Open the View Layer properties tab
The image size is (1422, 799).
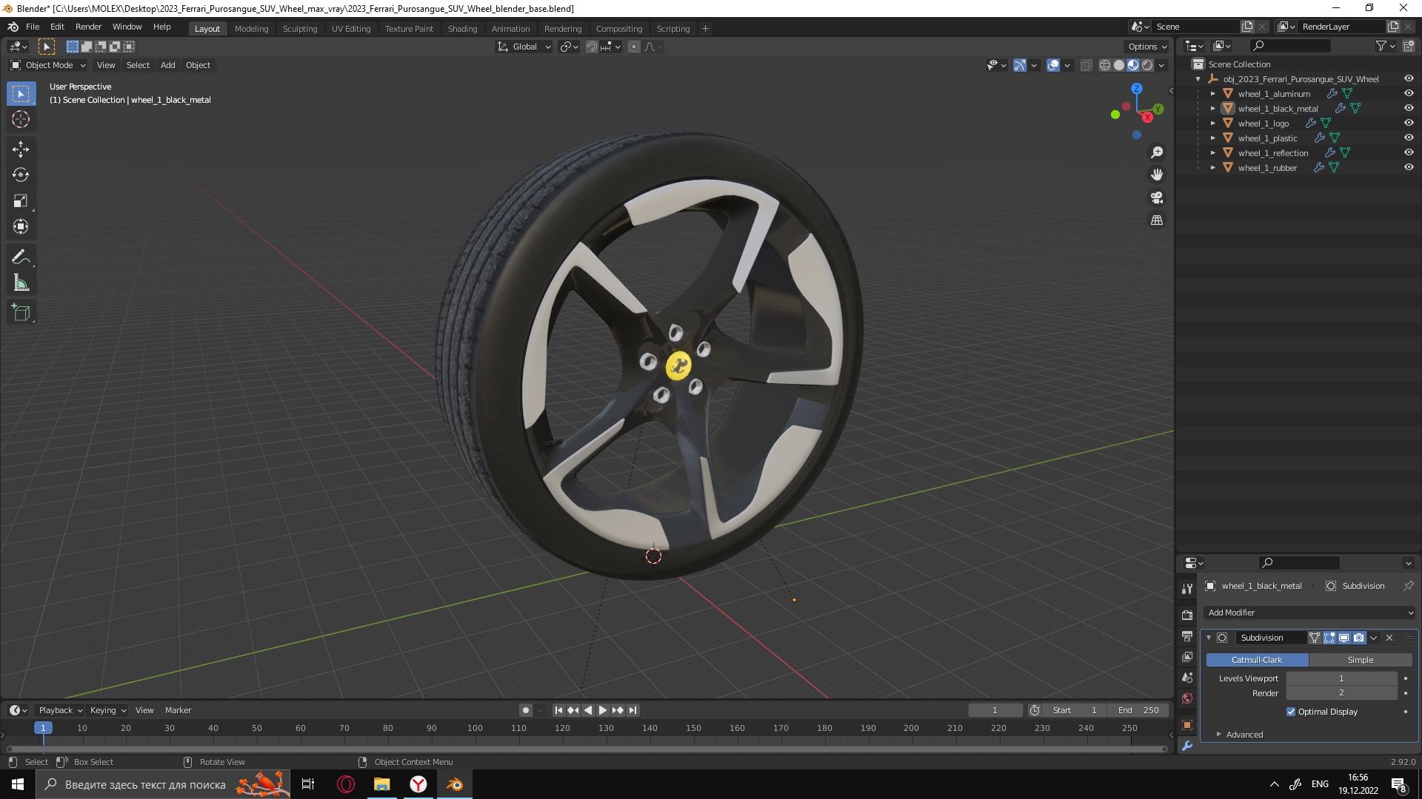click(x=1187, y=657)
